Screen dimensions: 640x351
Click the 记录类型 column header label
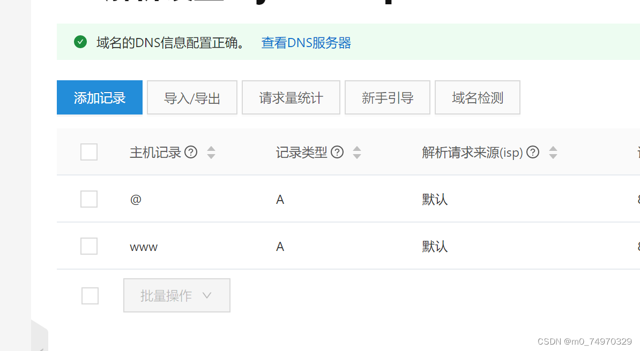(x=301, y=152)
